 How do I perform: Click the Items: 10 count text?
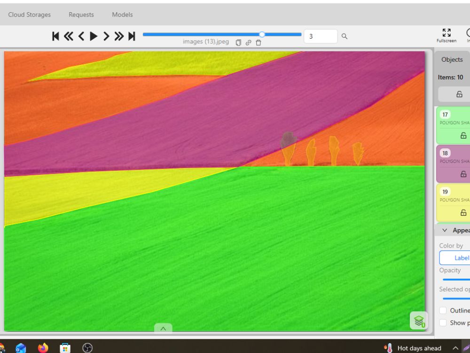[450, 77]
